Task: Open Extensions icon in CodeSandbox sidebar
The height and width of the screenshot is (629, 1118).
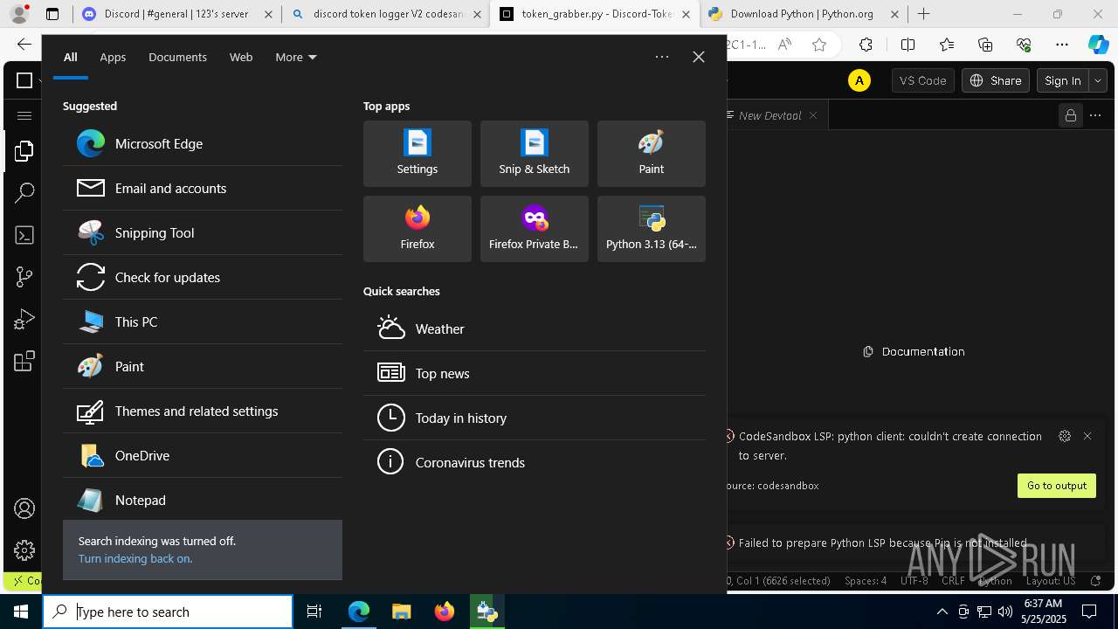Action: [24, 361]
